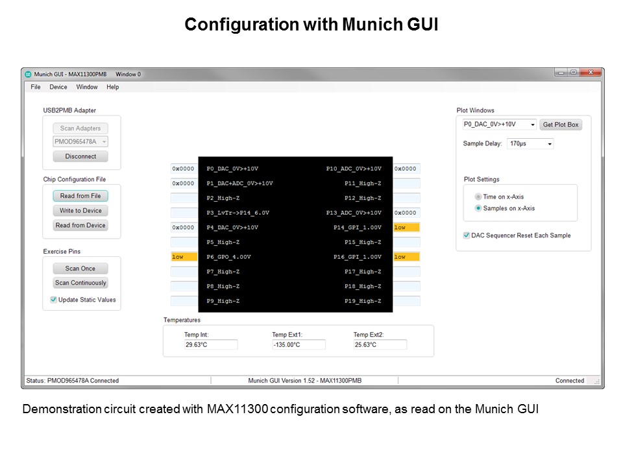623x467 pixels.
Task: Click the Connected indicator in status bar
Action: (570, 381)
